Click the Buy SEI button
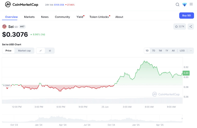The height and width of the screenshot is (128, 197). click(186, 15)
